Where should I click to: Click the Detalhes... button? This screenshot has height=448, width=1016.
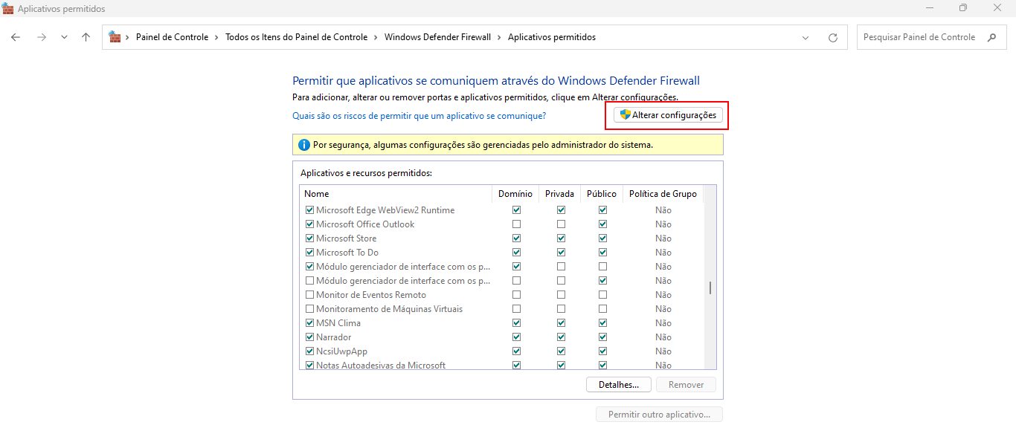pos(619,385)
